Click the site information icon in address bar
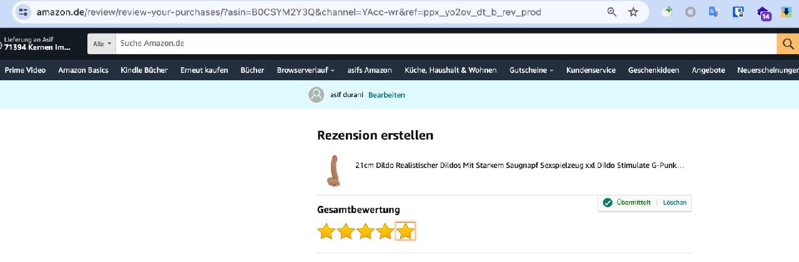This screenshot has width=799, height=262. pos(23,12)
